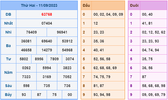Select third prize number 53912
168x100 pixels.
pos(67,41)
